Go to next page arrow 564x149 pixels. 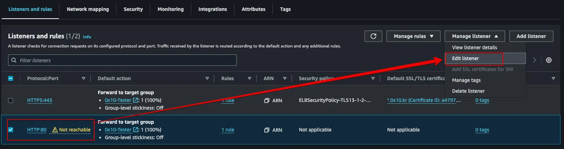point(534,60)
